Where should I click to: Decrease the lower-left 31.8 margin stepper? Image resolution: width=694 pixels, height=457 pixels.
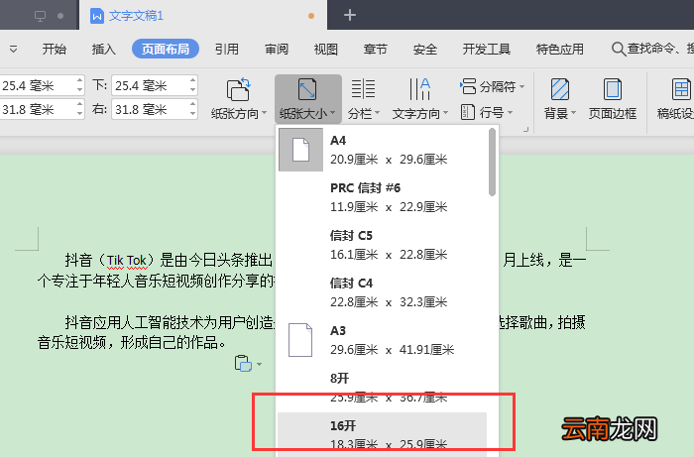tap(79, 114)
